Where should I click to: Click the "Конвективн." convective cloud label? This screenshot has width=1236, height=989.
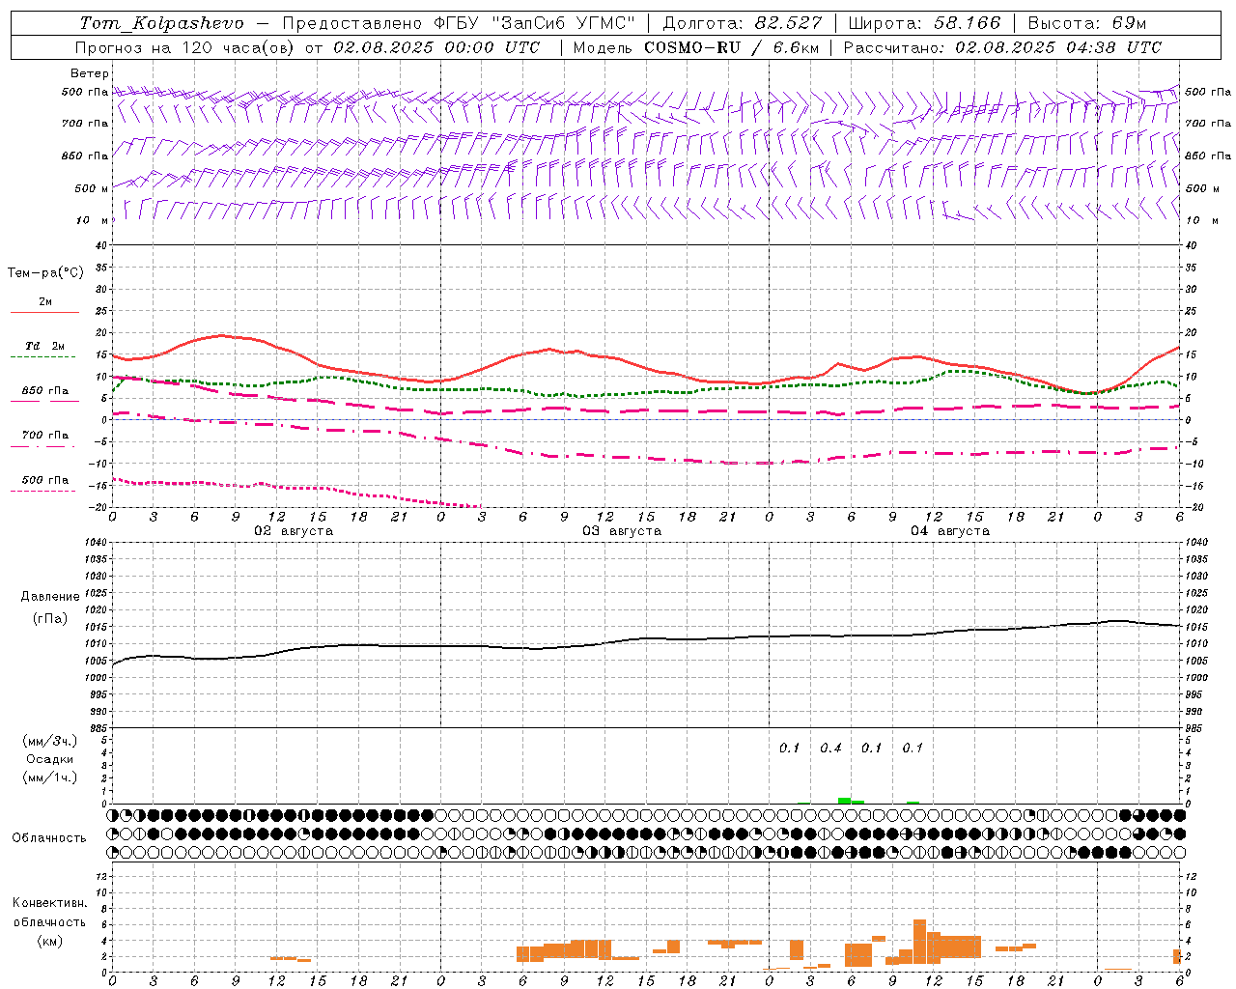click(x=49, y=903)
